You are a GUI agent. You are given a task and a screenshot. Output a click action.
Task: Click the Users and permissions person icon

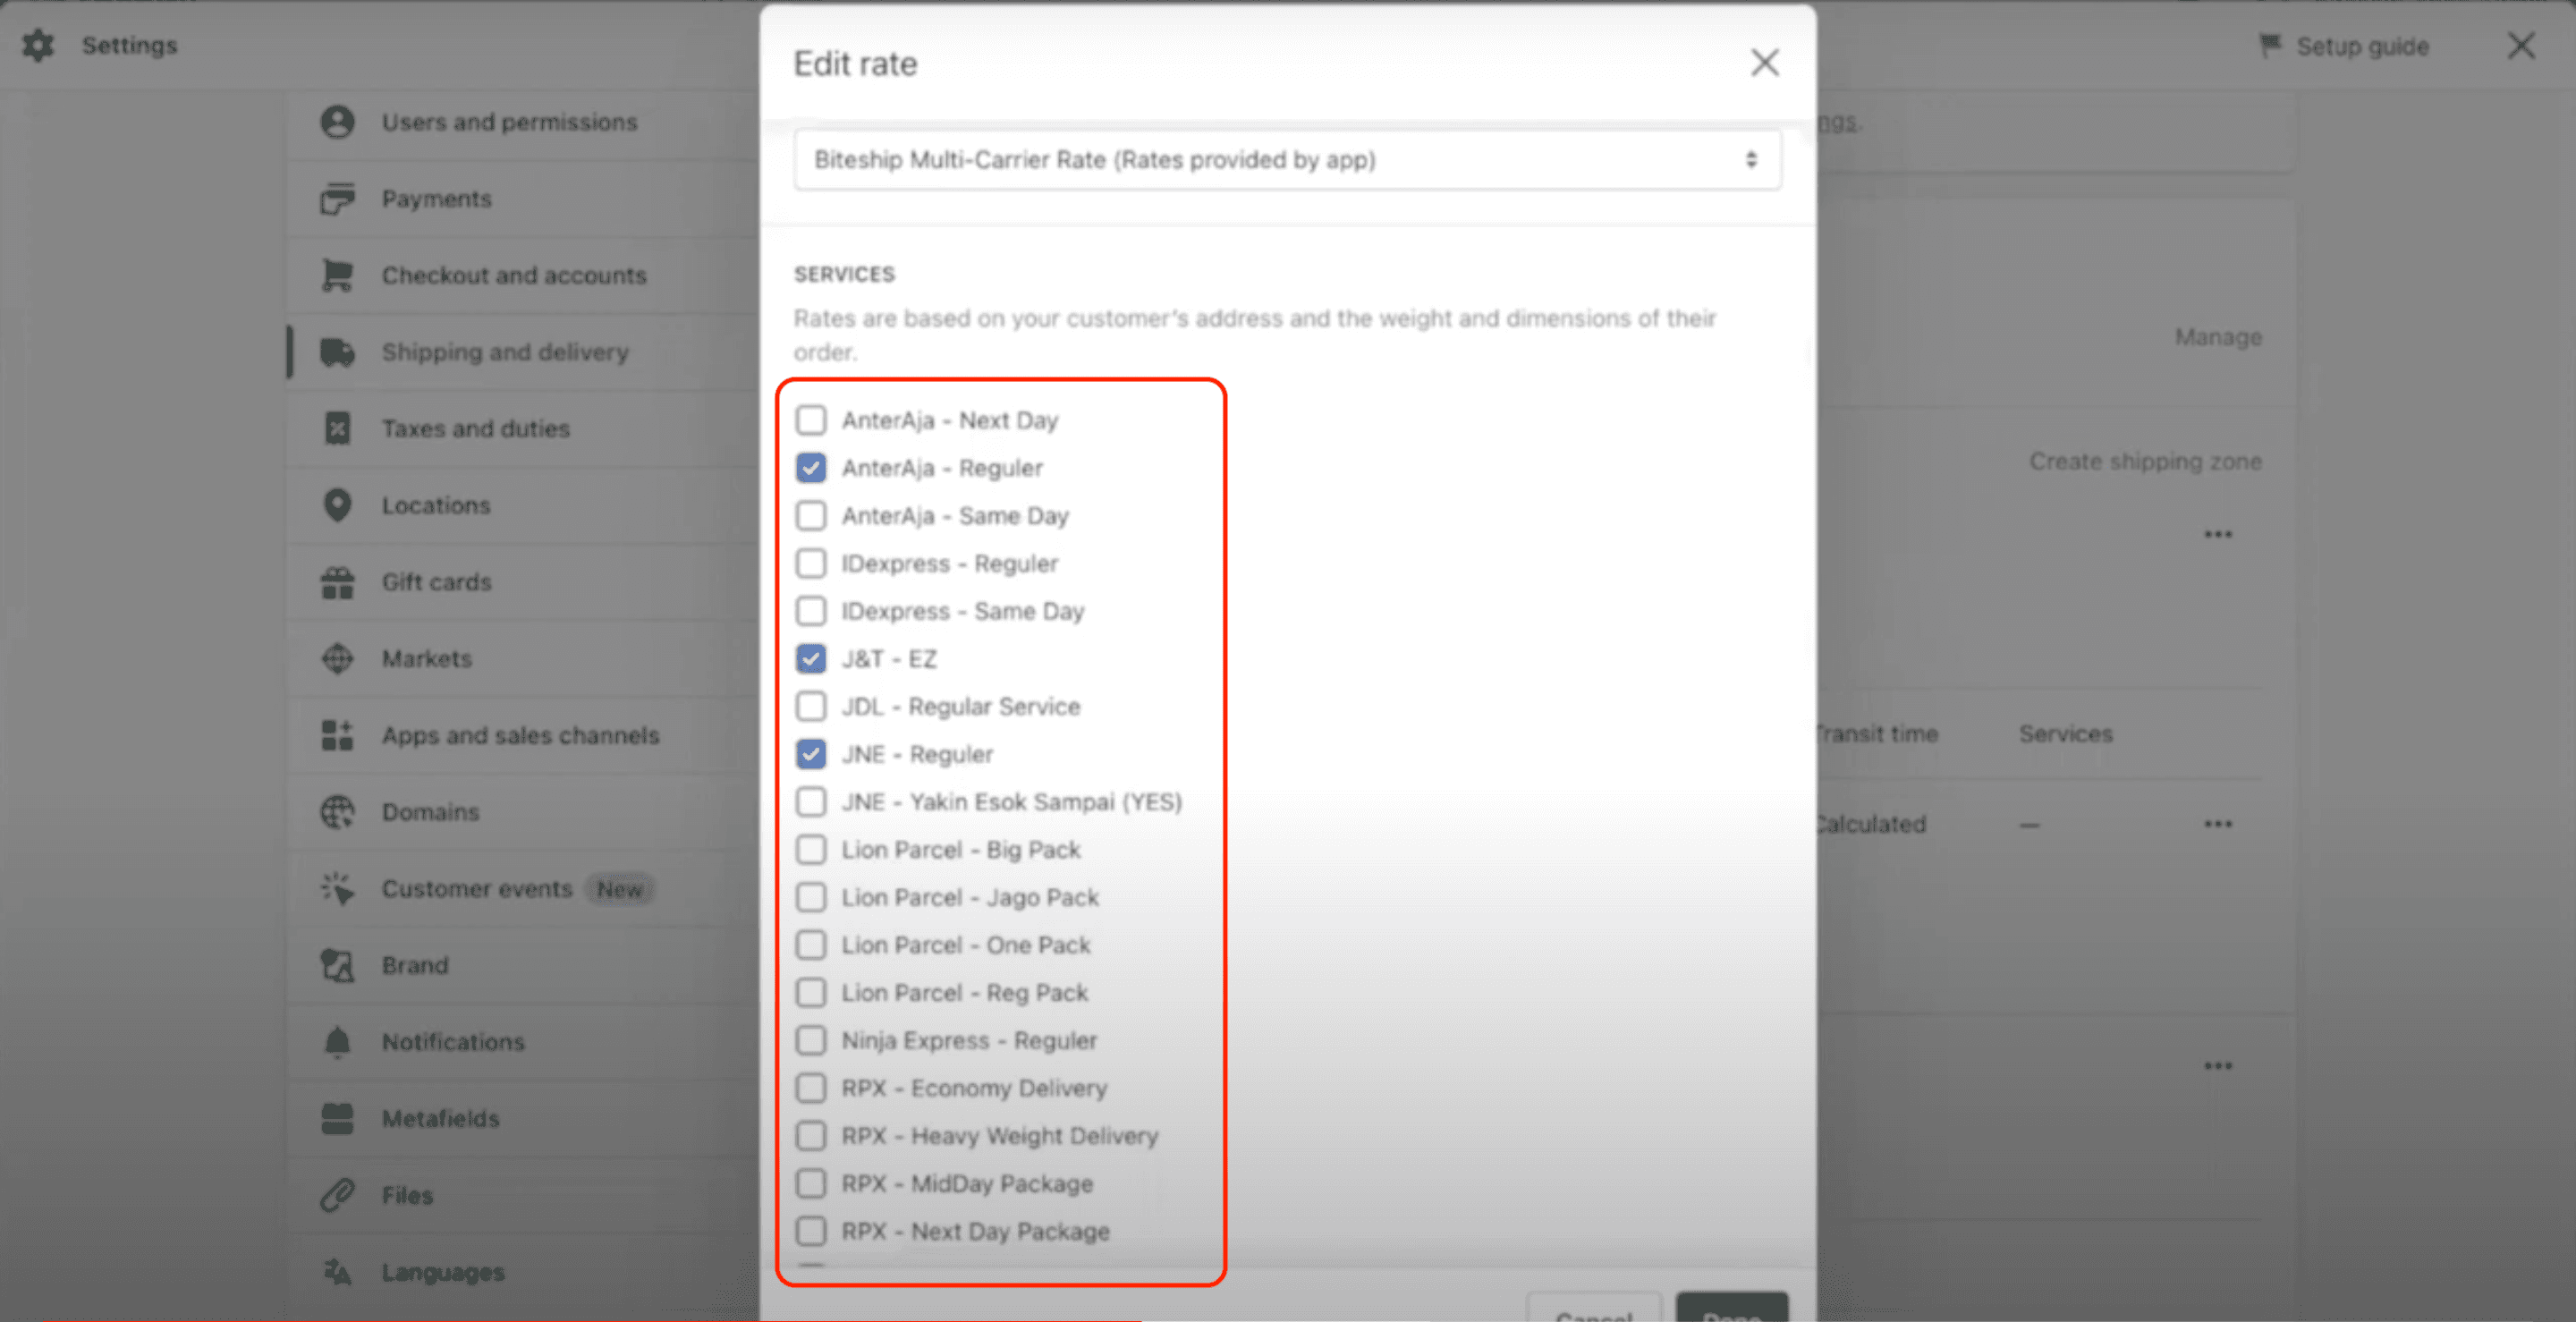[x=338, y=122]
